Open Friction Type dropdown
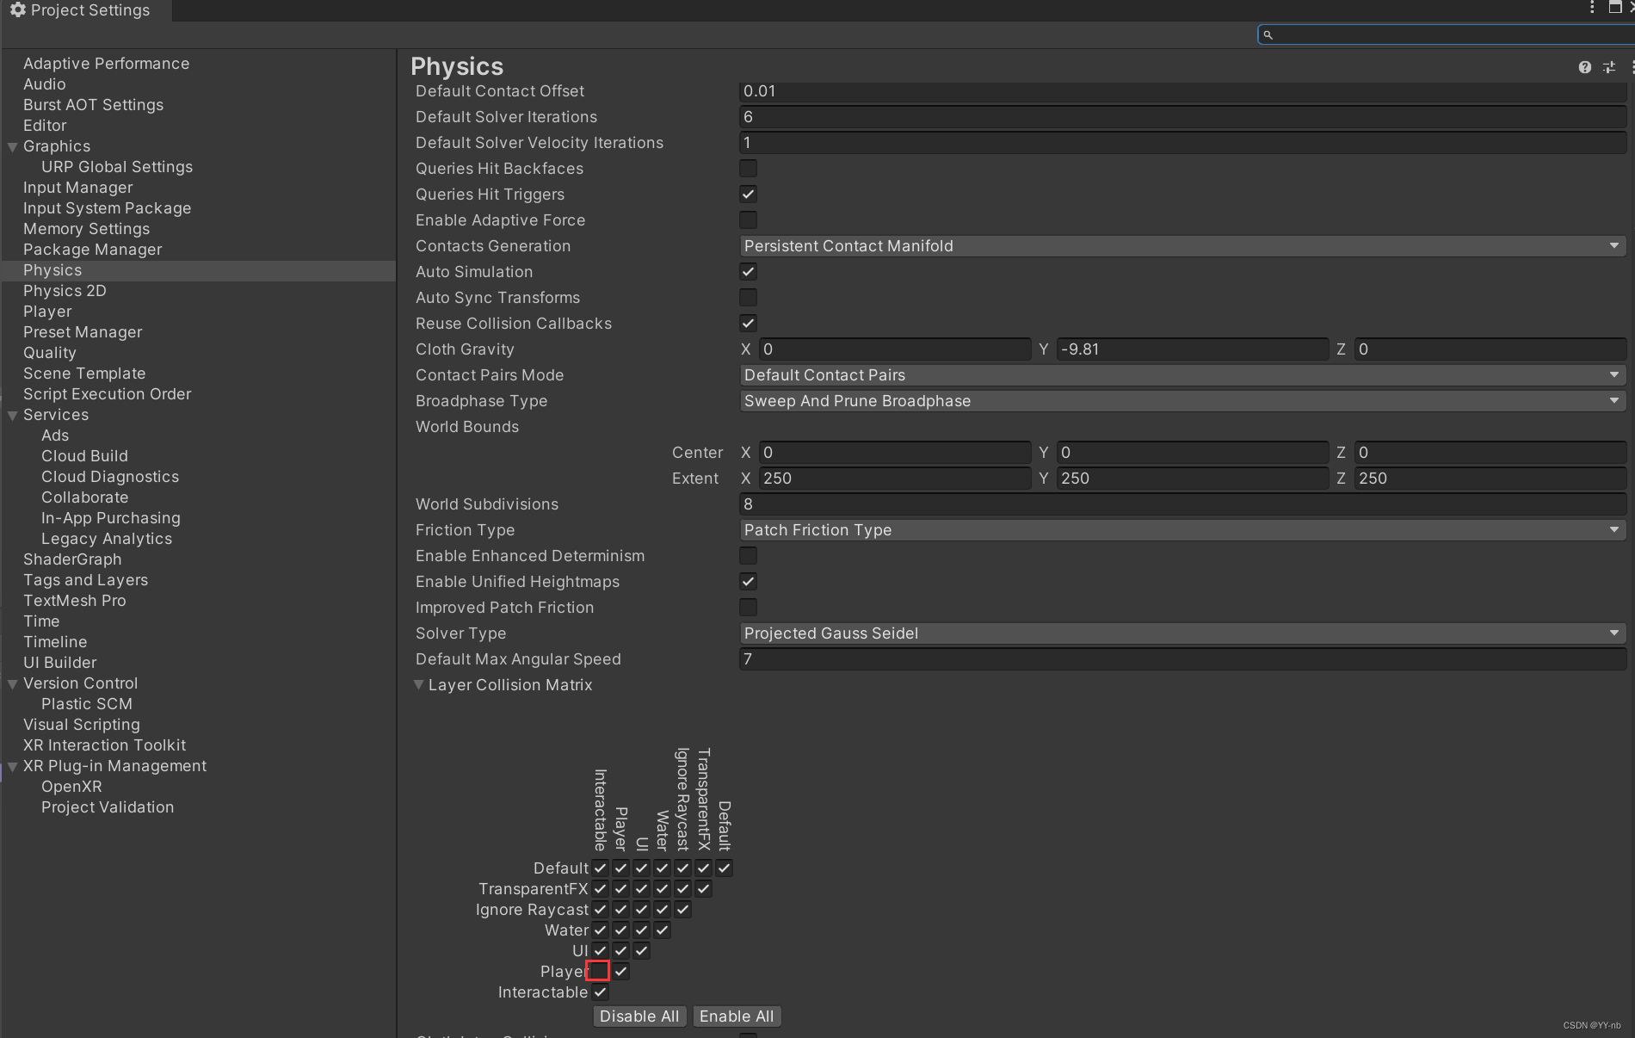1635x1038 pixels. (1182, 530)
